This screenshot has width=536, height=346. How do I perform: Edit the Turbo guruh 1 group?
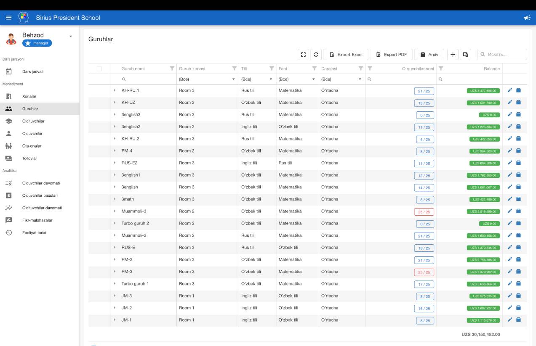click(x=510, y=284)
